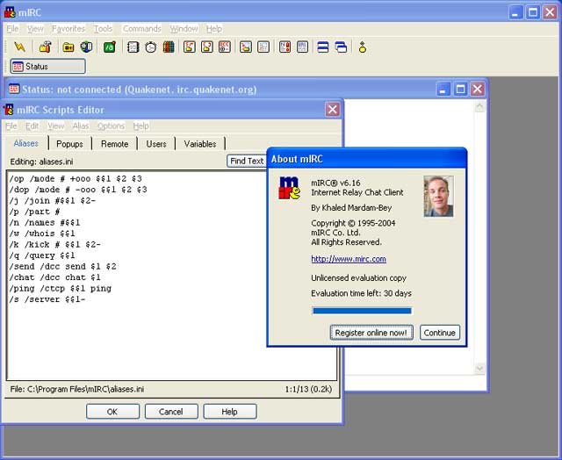Click the Status window scroll up arrow
Image resolution: width=562 pixels, height=460 pixels.
[480, 107]
